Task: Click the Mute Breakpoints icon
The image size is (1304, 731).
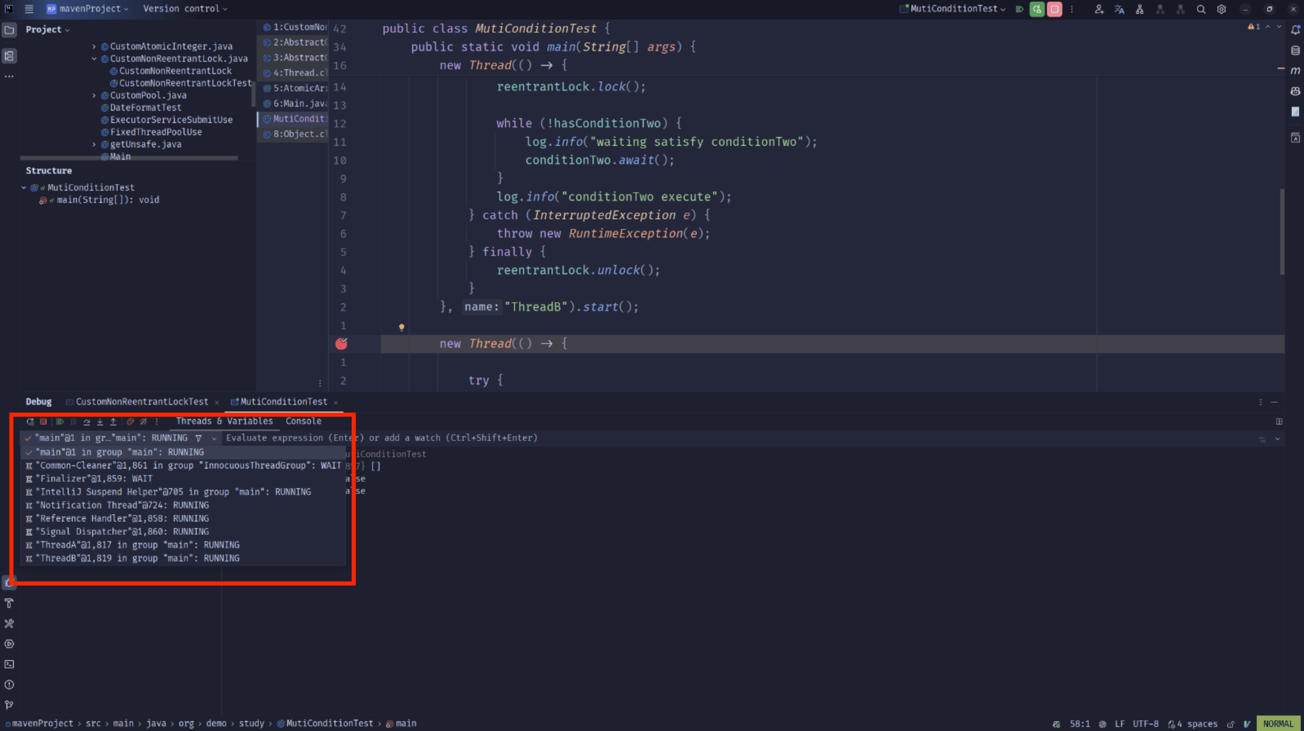Action: pyautogui.click(x=143, y=422)
